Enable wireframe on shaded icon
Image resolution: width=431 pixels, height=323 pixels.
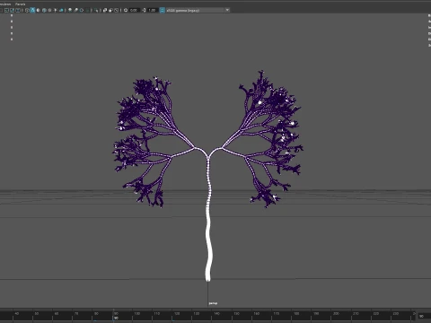(x=44, y=10)
